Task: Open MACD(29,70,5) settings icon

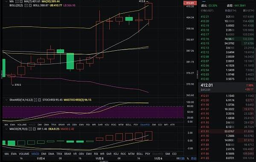Action: [x=30, y=129]
